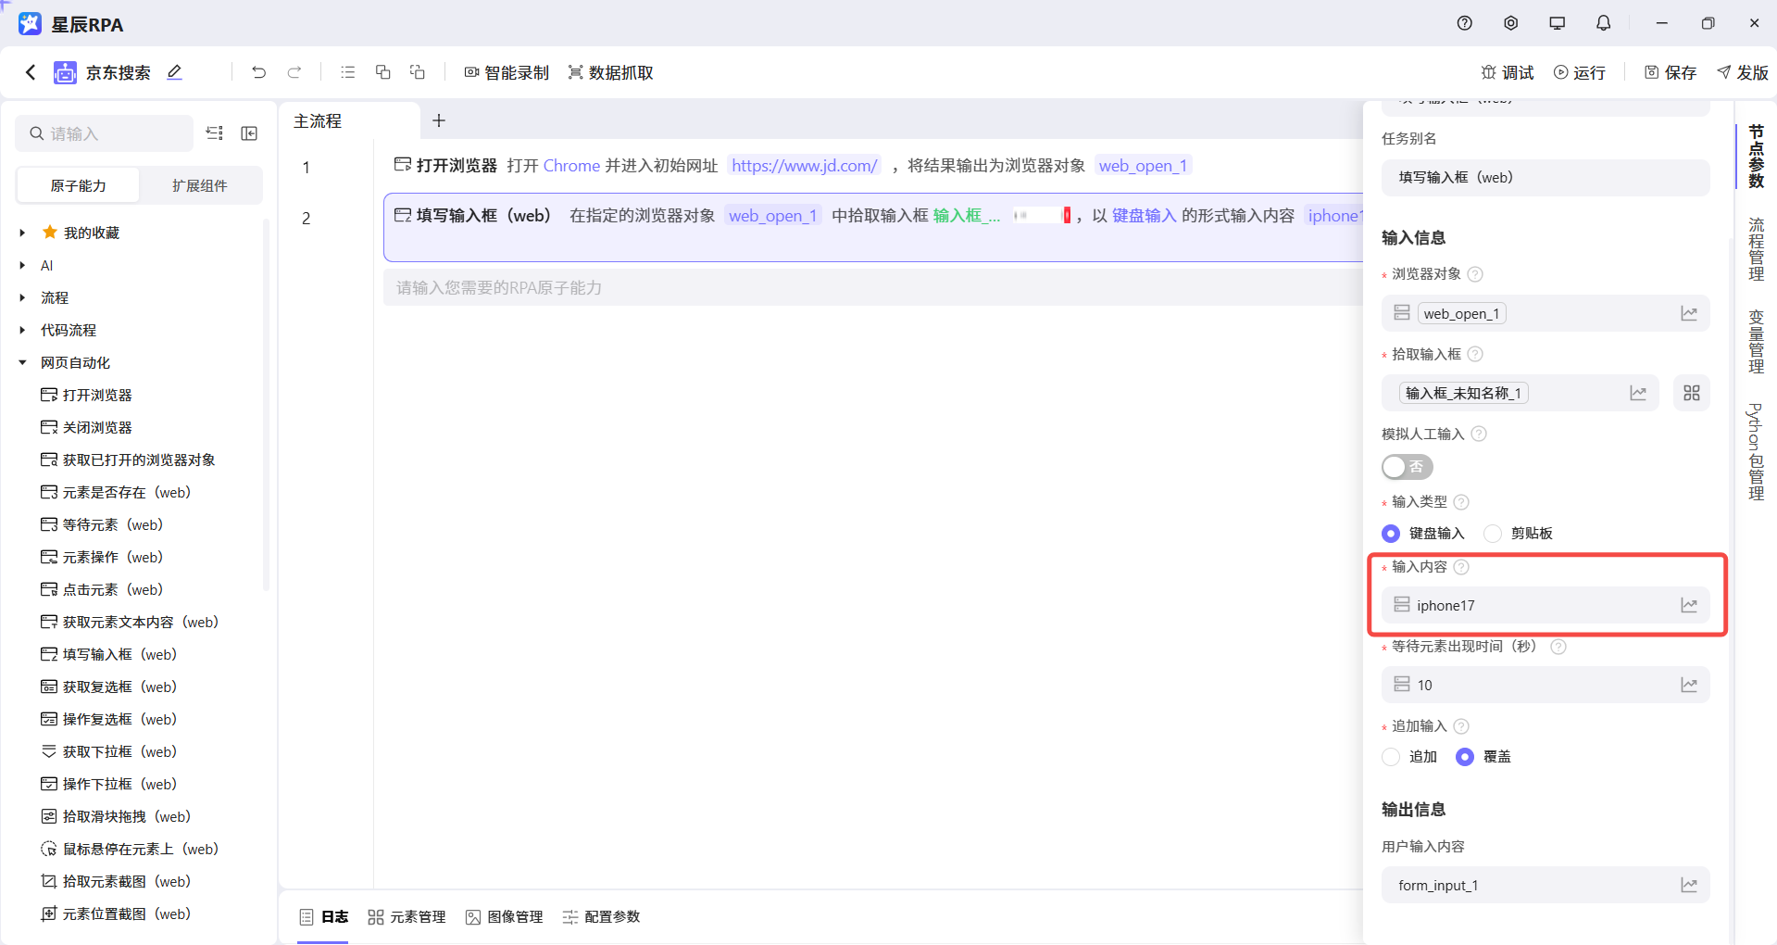Select the 剪贴板 input type radio
This screenshot has height=945, width=1777.
pyautogui.click(x=1492, y=534)
